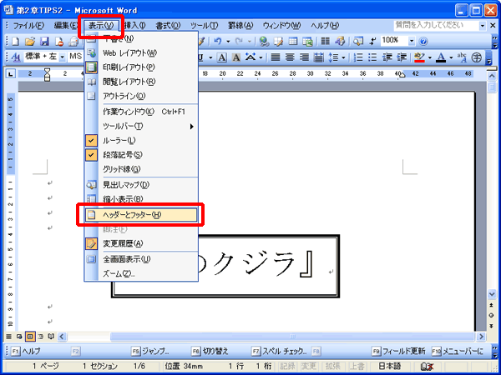Click the F5 ジャンプ function key button

[x=151, y=351]
